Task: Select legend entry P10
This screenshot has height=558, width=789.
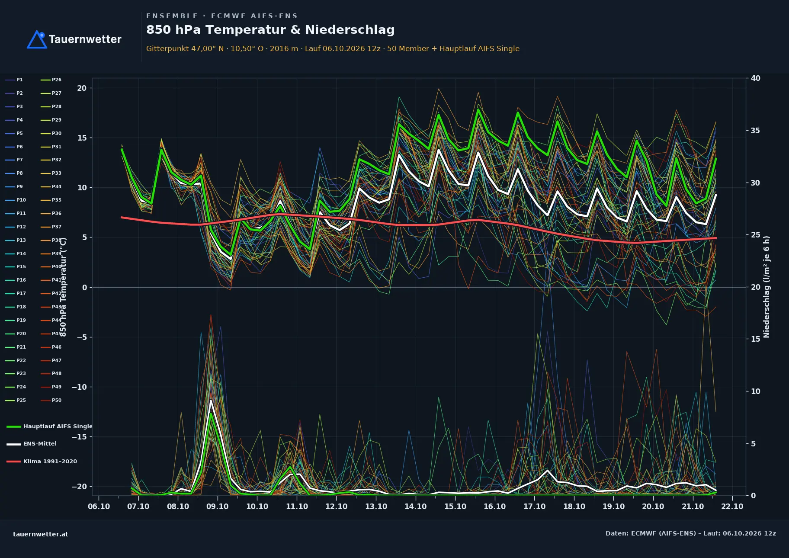Action: 16,200
